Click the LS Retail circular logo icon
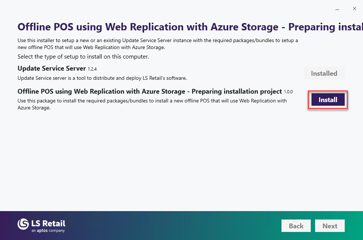363x240 pixels. click(x=23, y=224)
